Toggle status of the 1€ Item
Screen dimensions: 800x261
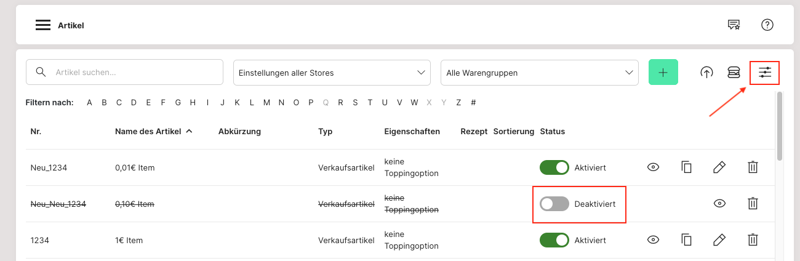coord(554,240)
